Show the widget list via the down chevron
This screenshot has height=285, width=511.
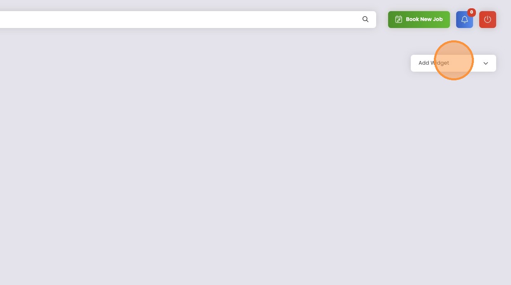pyautogui.click(x=486, y=63)
